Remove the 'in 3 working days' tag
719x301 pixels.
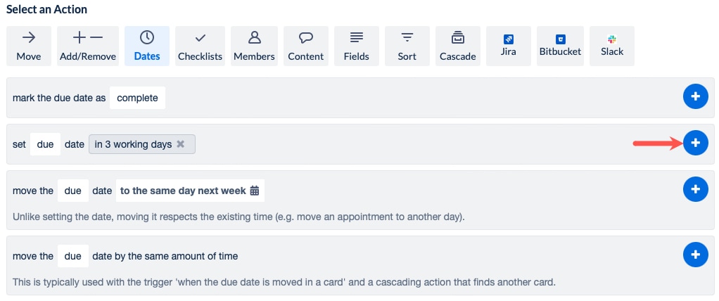[x=181, y=144]
